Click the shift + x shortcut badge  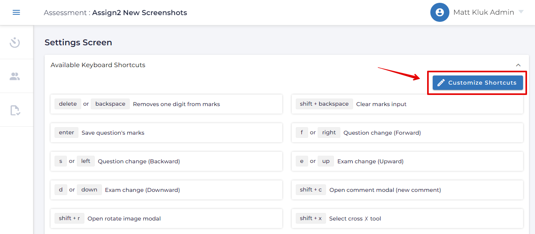click(x=310, y=219)
